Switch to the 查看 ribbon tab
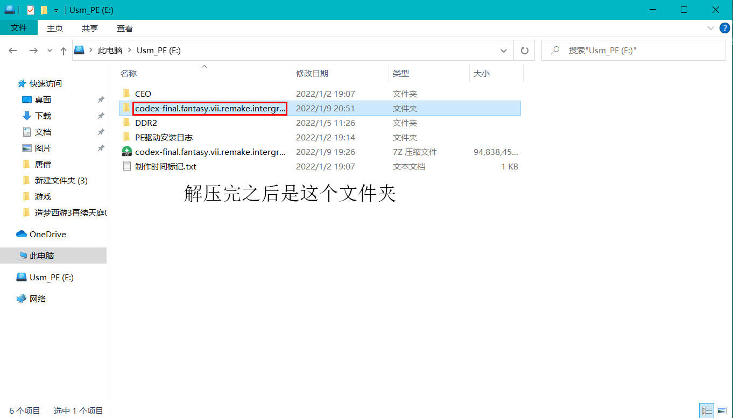The width and height of the screenshot is (733, 418). tap(125, 28)
